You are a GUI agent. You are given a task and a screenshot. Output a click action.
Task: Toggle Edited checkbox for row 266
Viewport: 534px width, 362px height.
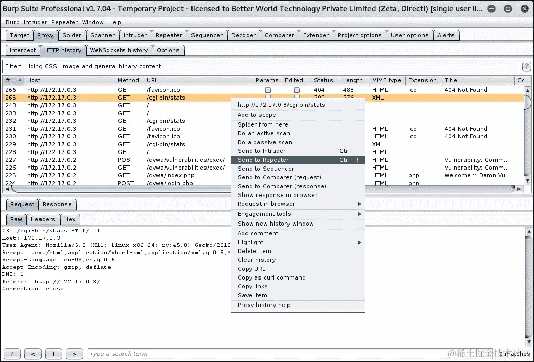tap(297, 90)
